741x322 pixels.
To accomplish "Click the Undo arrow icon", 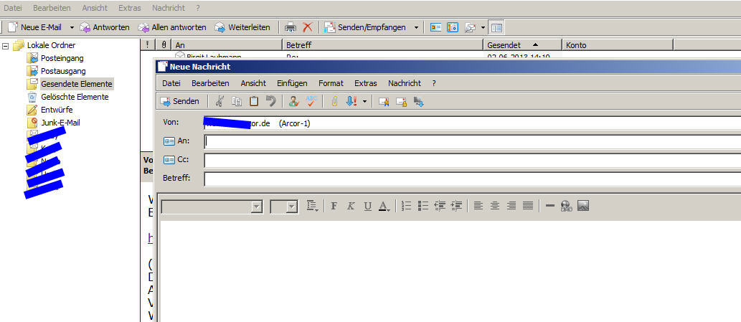I will [x=270, y=102].
